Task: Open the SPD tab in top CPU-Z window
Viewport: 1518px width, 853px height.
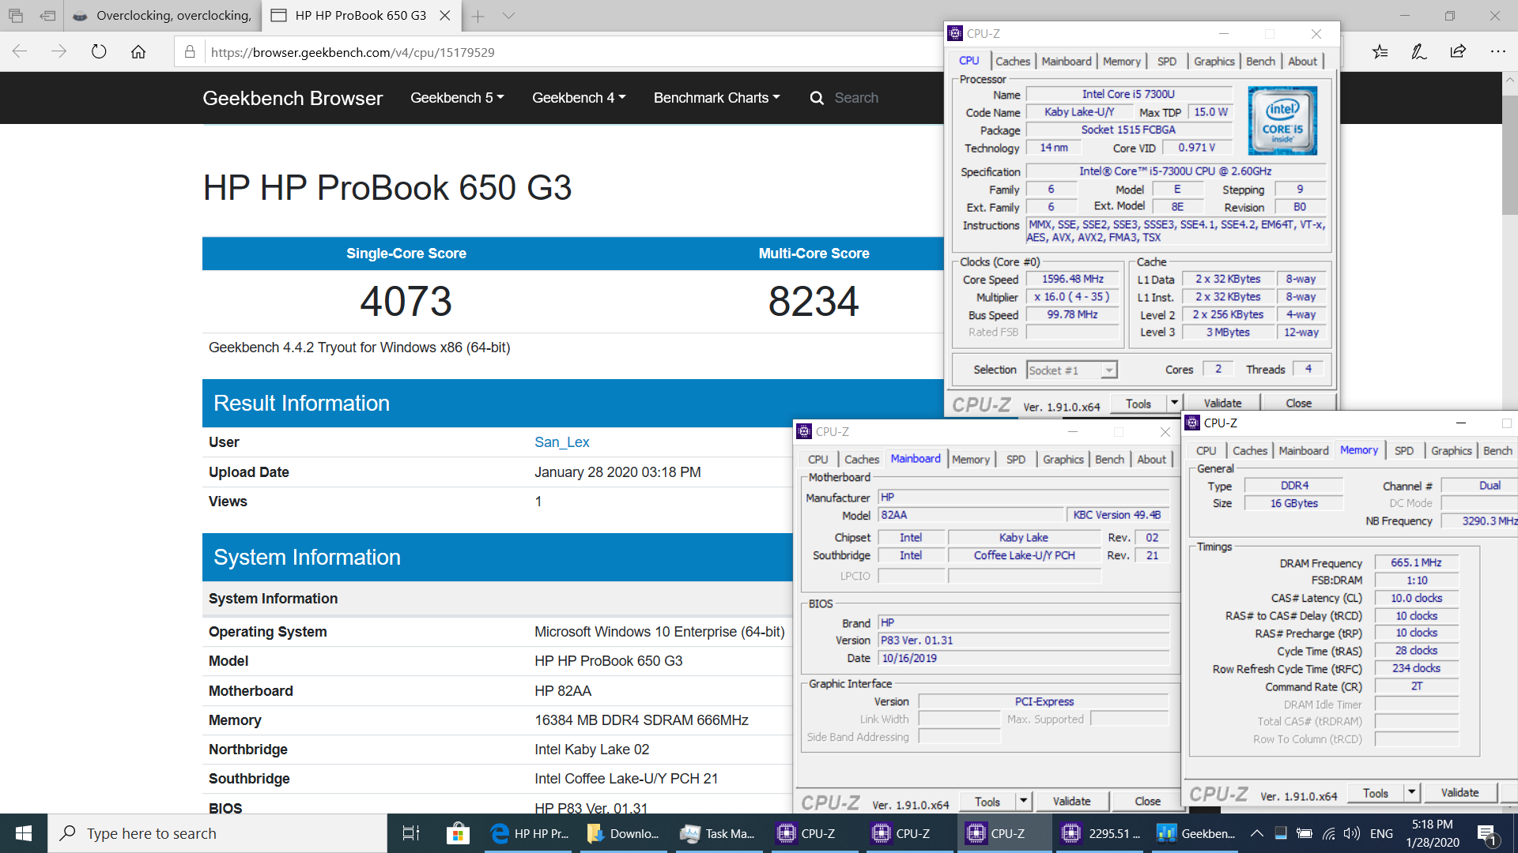Action: (x=1166, y=62)
